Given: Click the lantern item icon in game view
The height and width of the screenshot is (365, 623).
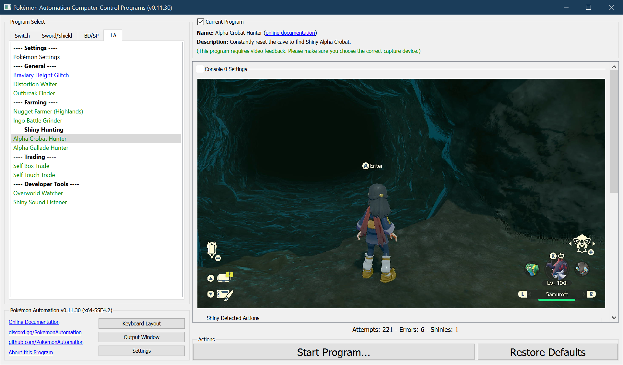Looking at the screenshot, I should coord(212,249).
